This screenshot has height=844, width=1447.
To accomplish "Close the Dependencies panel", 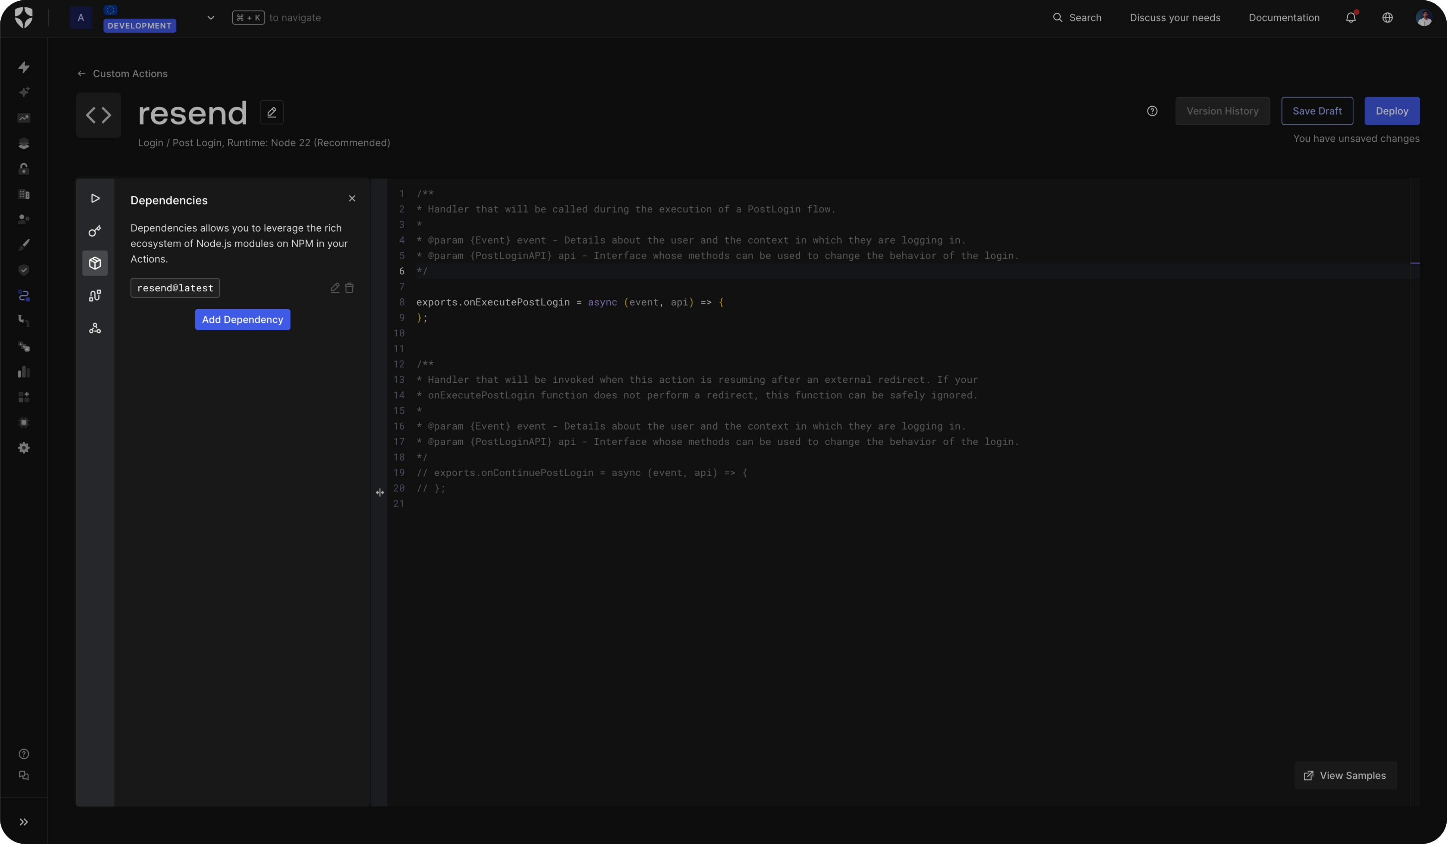I will [352, 198].
